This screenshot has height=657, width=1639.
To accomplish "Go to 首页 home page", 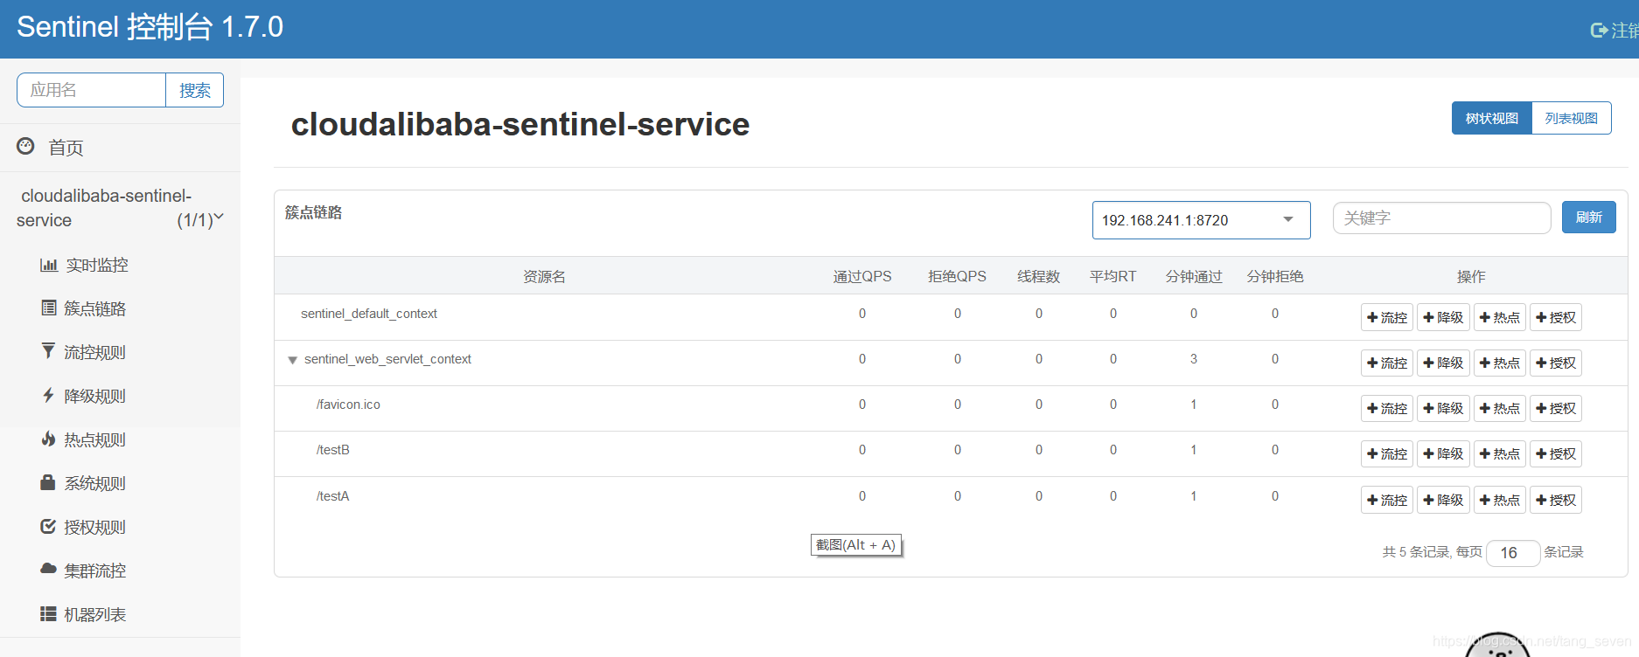I will click(66, 148).
